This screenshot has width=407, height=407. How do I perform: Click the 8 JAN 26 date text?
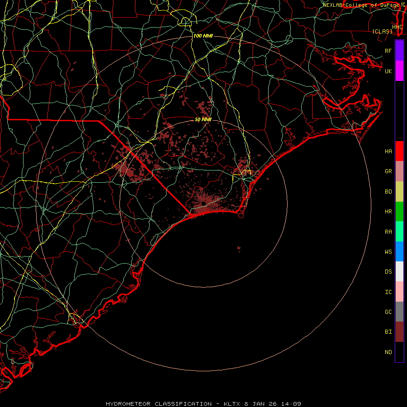coord(261,404)
